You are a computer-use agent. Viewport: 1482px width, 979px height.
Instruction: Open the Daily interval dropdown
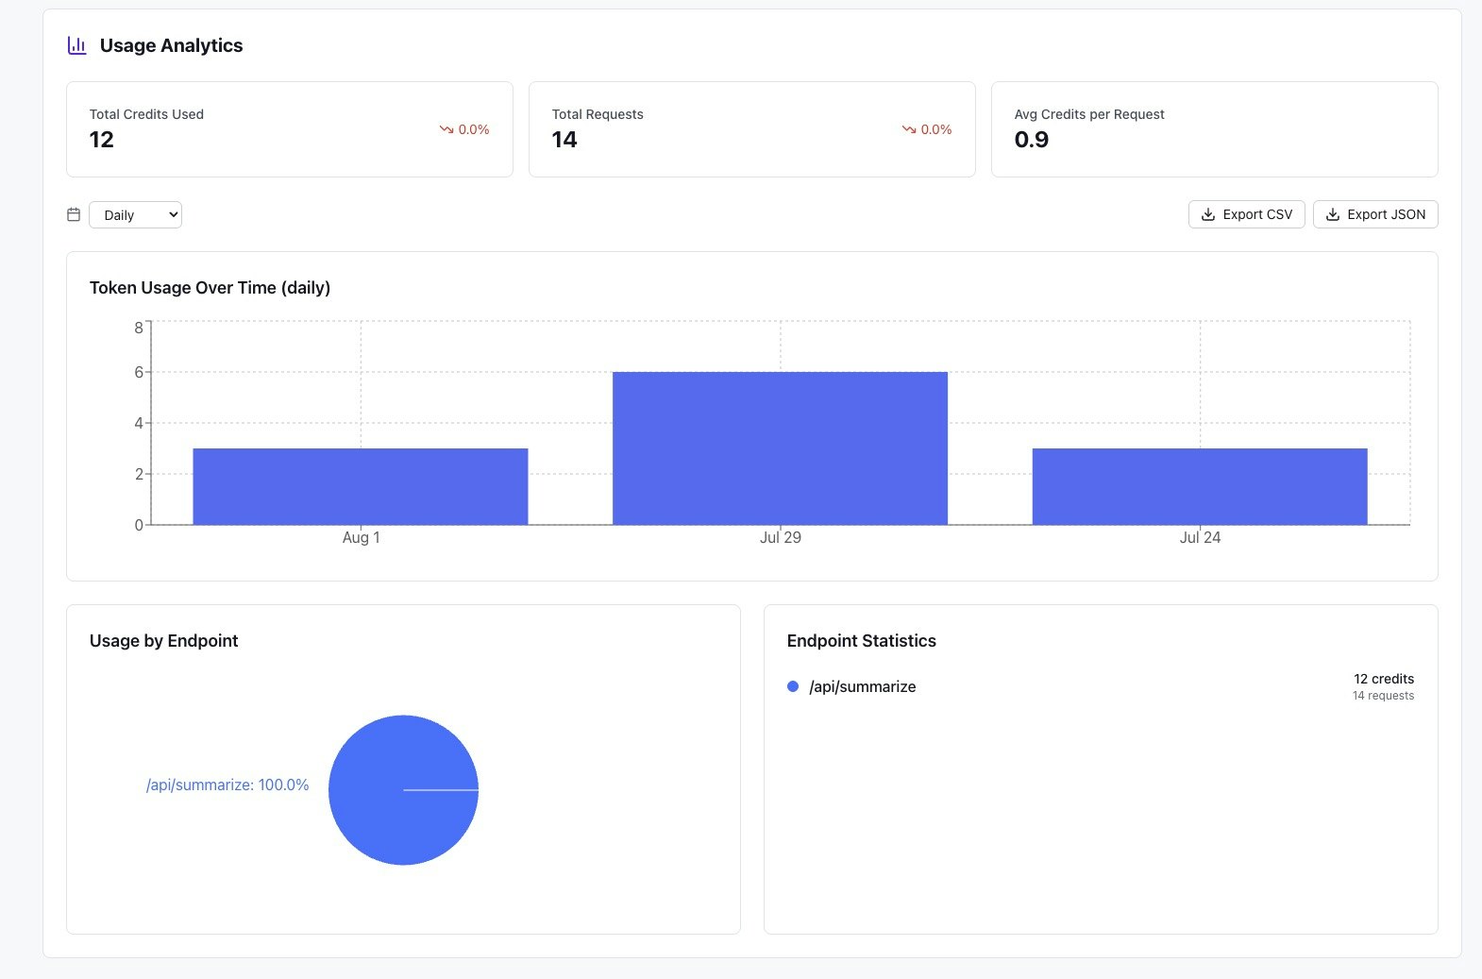click(135, 214)
